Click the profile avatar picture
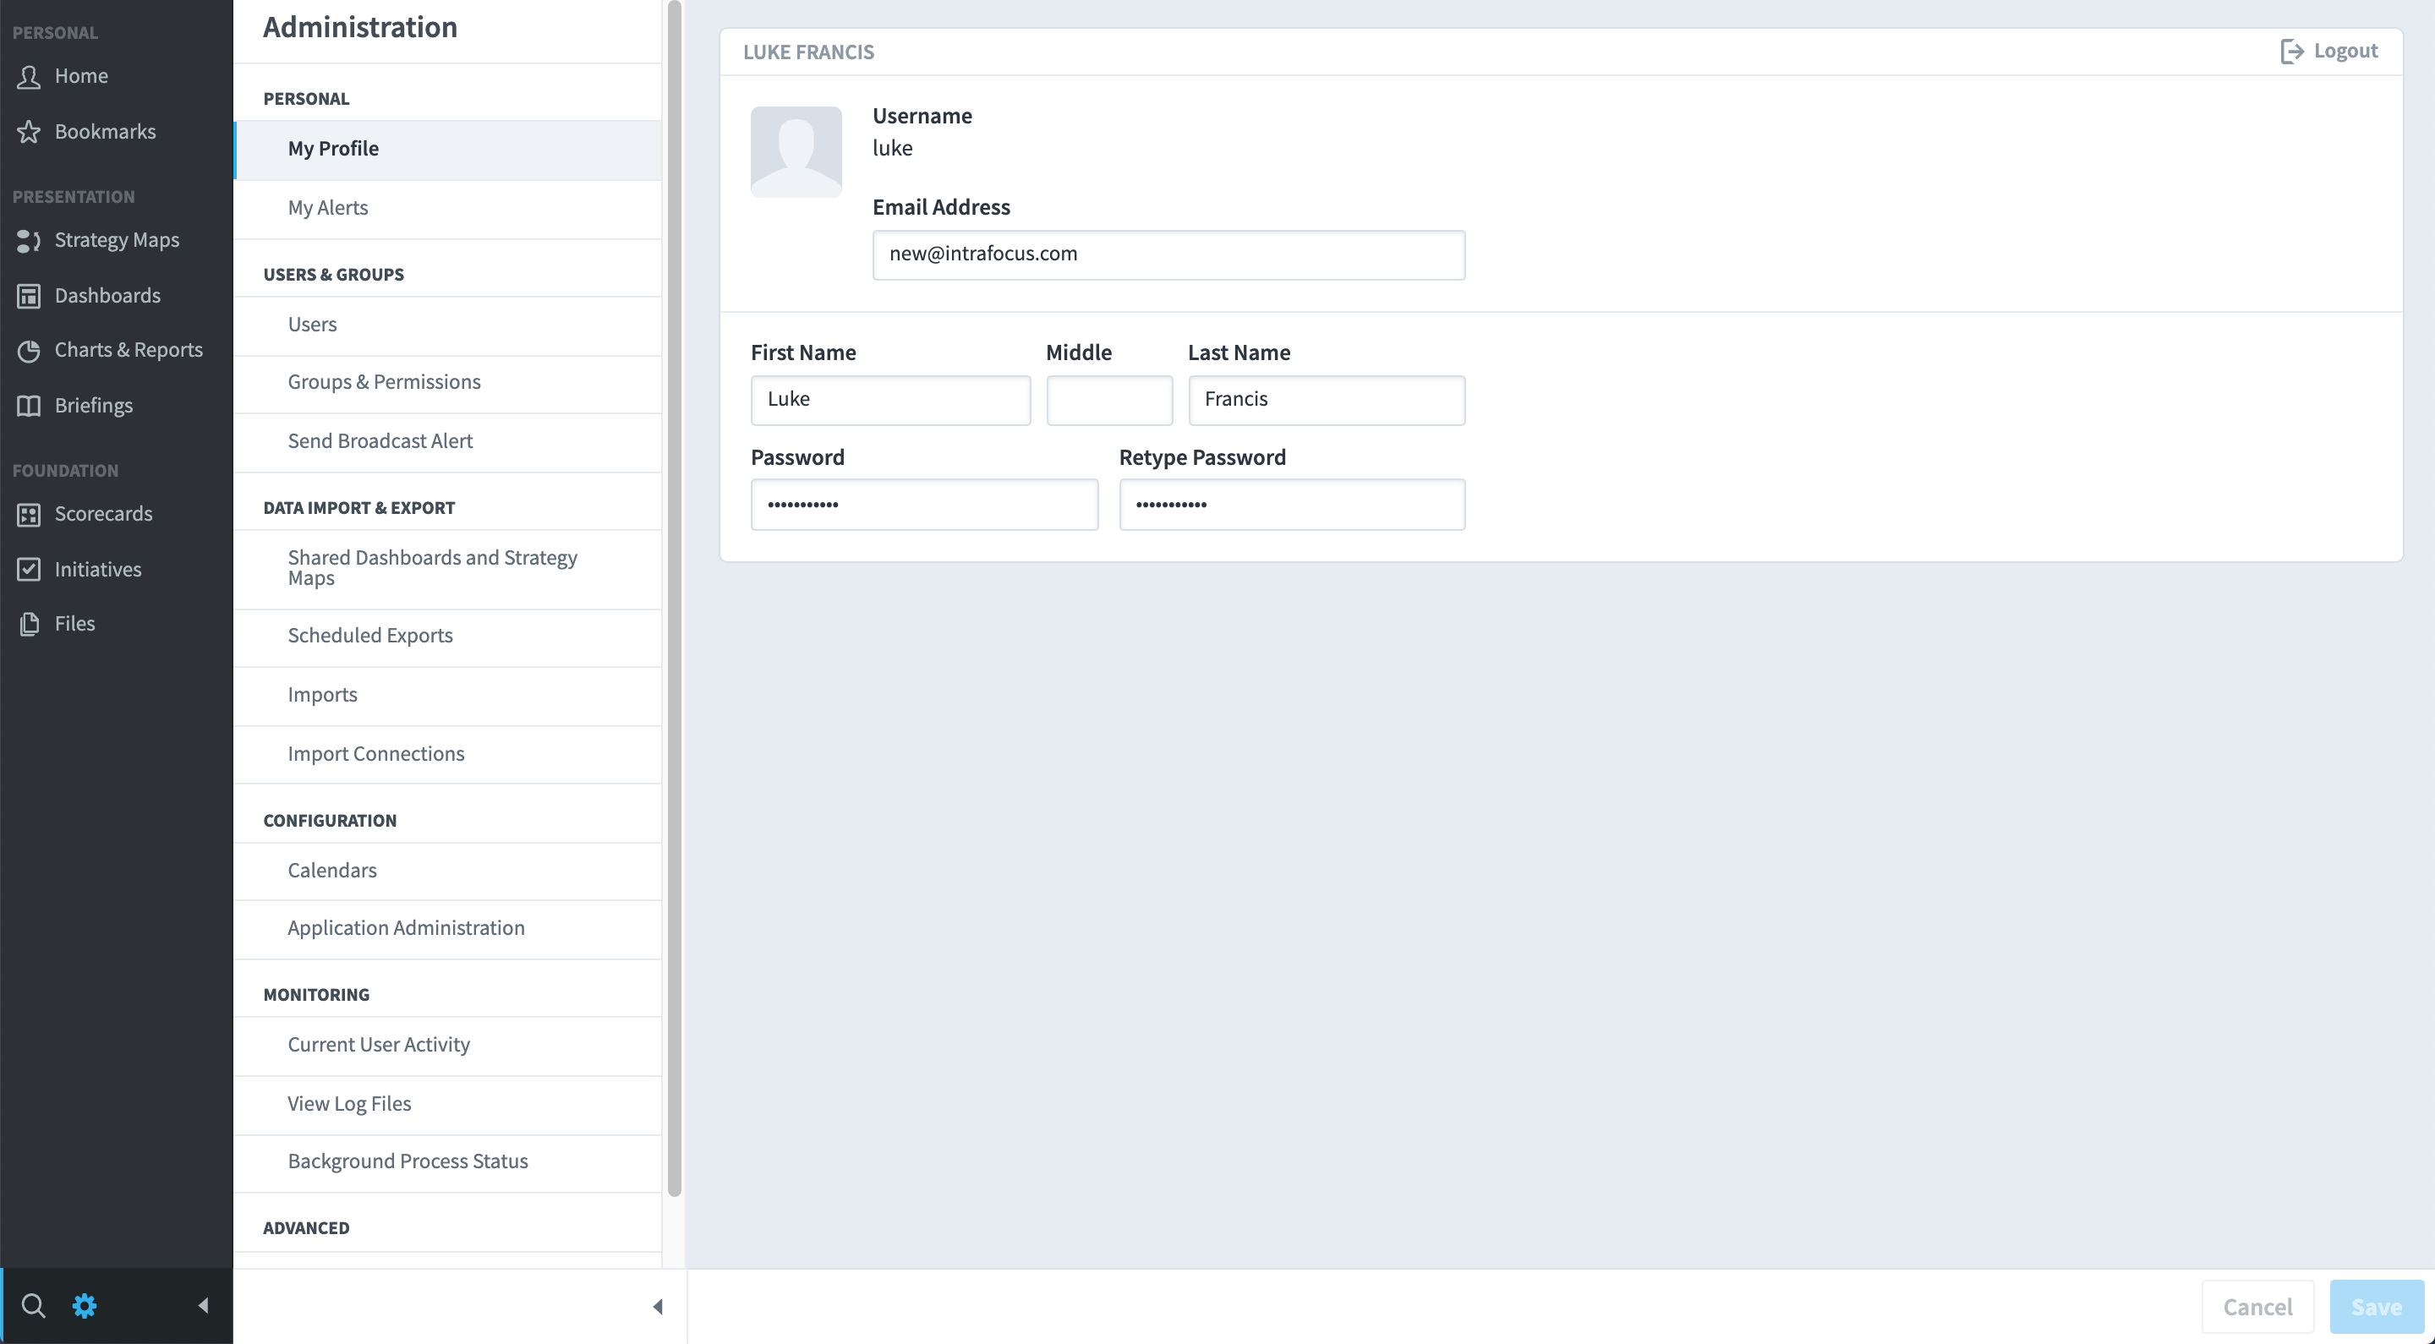The height and width of the screenshot is (1344, 2435). click(796, 151)
